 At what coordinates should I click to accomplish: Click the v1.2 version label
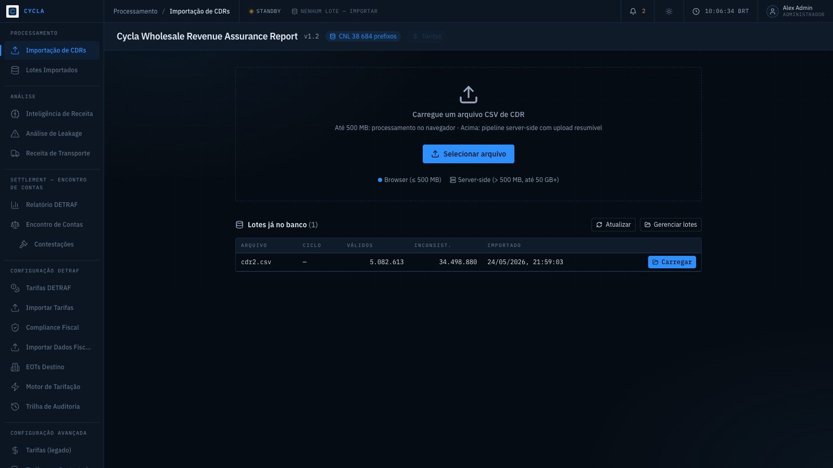pyautogui.click(x=311, y=36)
